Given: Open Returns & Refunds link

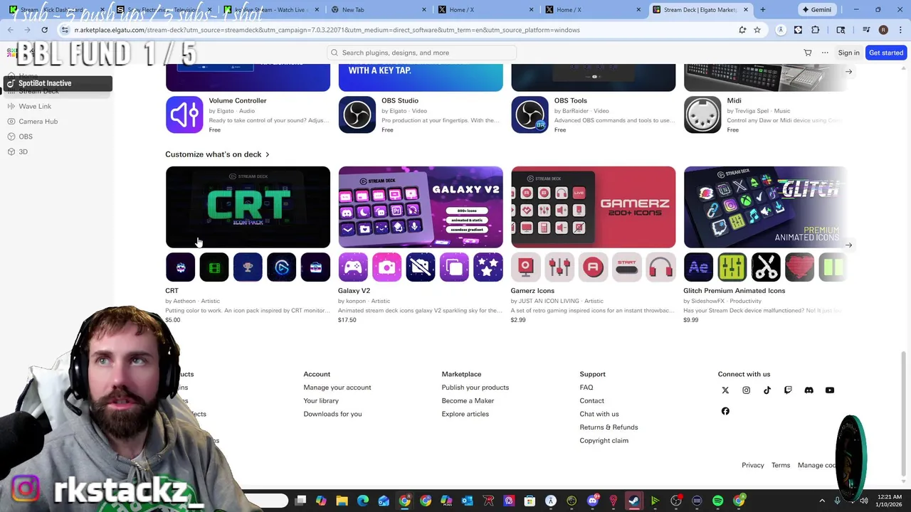Looking at the screenshot, I should (609, 427).
